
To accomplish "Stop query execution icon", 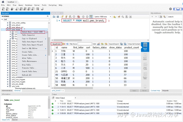I will pyautogui.click(x=74, y=17).
